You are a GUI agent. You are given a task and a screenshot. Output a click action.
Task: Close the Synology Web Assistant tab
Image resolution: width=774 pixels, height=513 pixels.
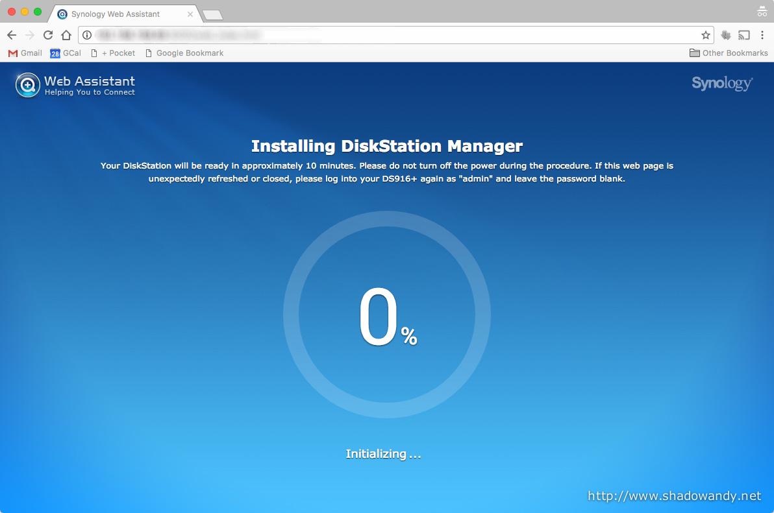(x=190, y=14)
